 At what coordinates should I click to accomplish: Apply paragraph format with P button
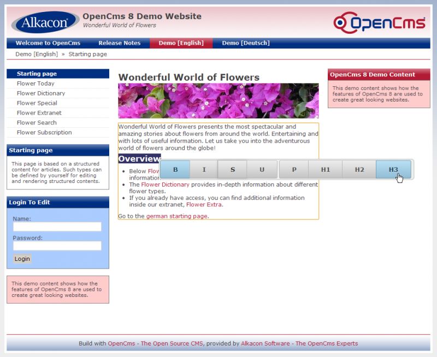(294, 169)
